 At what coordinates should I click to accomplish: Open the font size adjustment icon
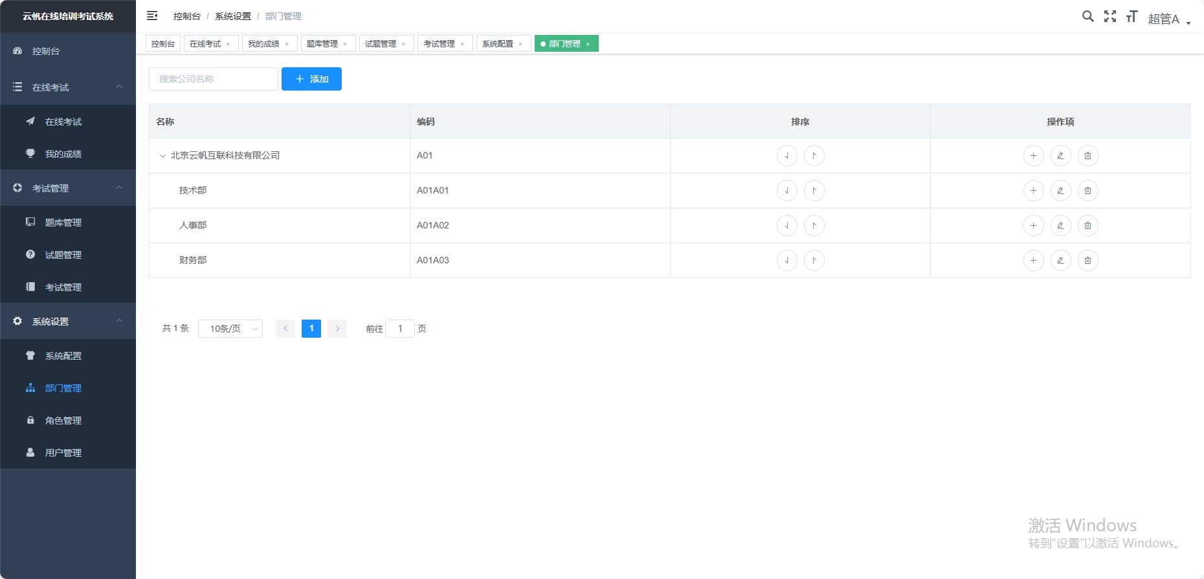(1132, 16)
